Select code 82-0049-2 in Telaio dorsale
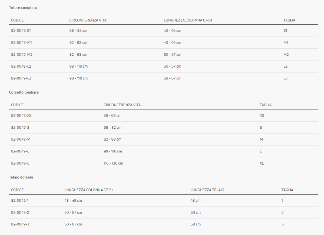Viewport: 324px width, 235px height. coord(20,212)
